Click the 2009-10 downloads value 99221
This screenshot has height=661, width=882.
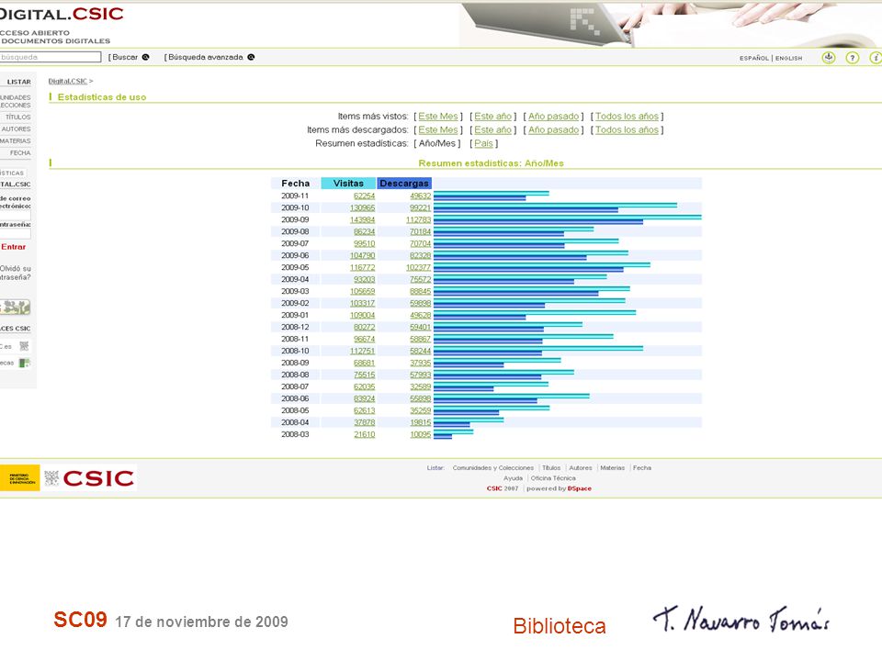click(x=420, y=208)
